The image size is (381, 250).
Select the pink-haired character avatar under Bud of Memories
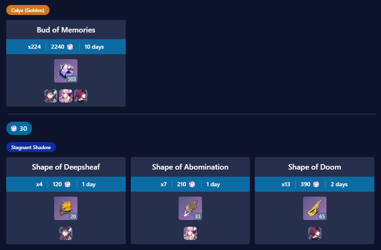pyautogui.click(x=66, y=96)
